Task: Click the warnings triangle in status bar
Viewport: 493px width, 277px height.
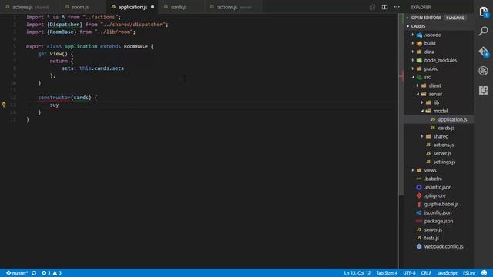Action: [55, 273]
